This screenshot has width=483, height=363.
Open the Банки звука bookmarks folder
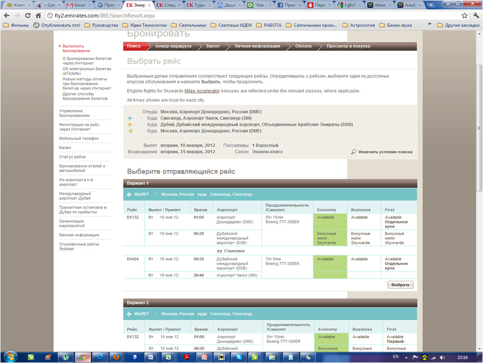pos(396,25)
